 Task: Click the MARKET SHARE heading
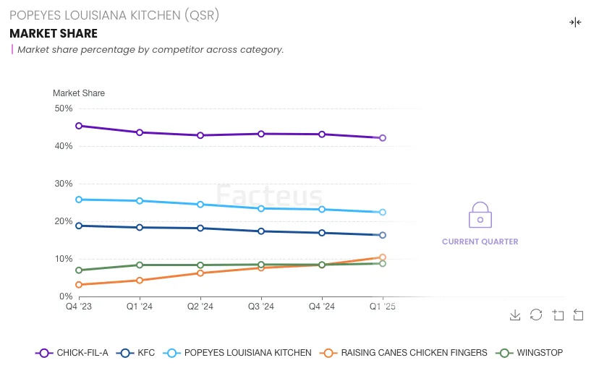54,34
